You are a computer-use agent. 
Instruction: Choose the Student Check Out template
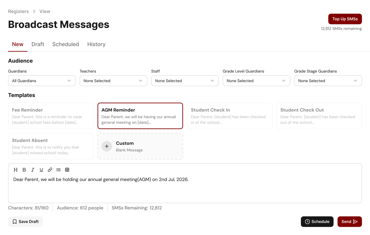pos(319,116)
